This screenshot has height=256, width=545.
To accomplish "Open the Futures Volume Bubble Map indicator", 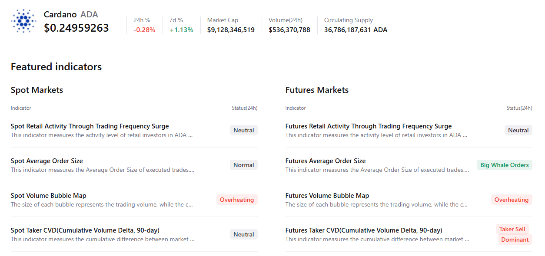I will 327,196.
